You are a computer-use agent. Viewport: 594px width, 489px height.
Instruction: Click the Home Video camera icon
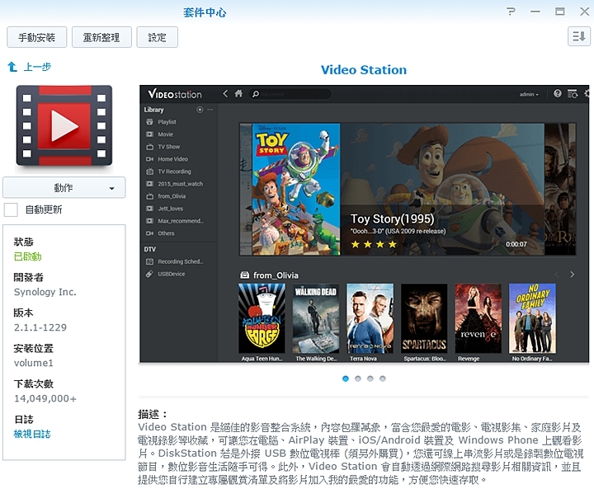click(149, 159)
